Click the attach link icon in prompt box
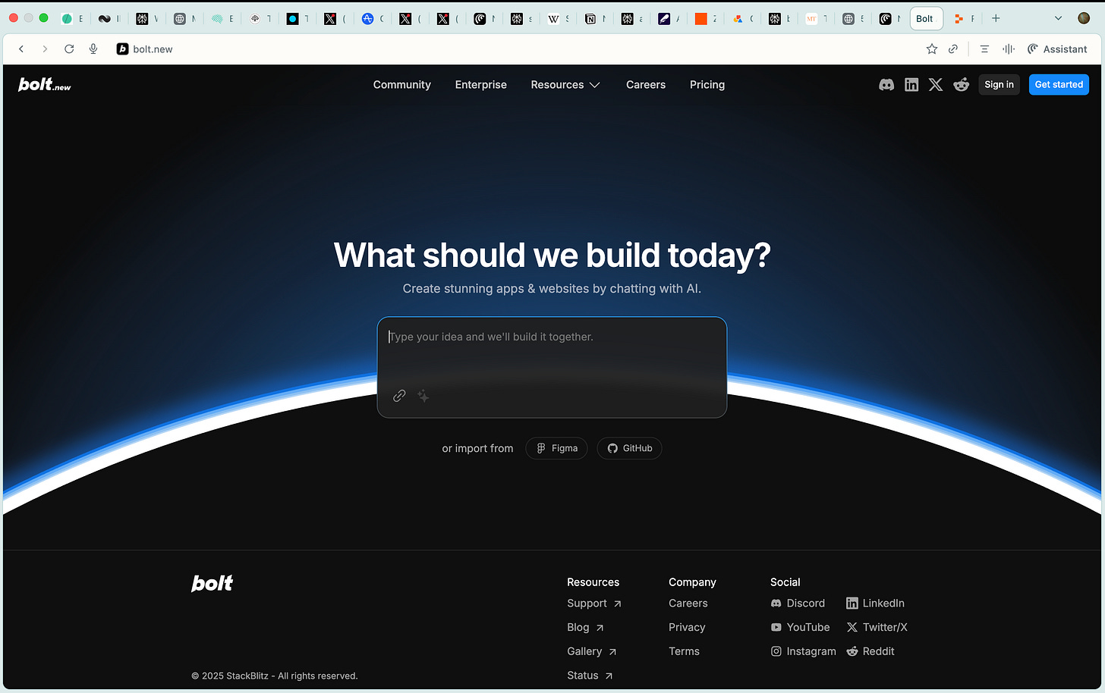Screen dimensions: 1105x693 pyautogui.click(x=399, y=396)
